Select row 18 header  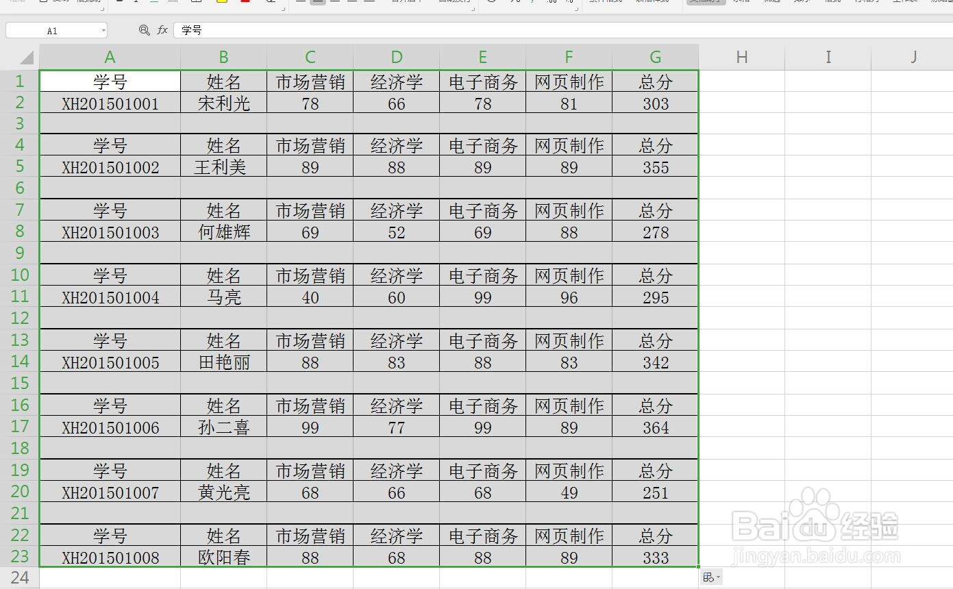20,449
